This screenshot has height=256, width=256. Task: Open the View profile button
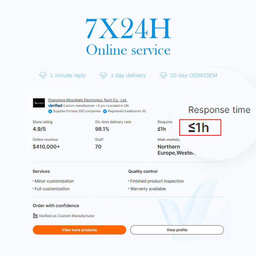pos(177,230)
